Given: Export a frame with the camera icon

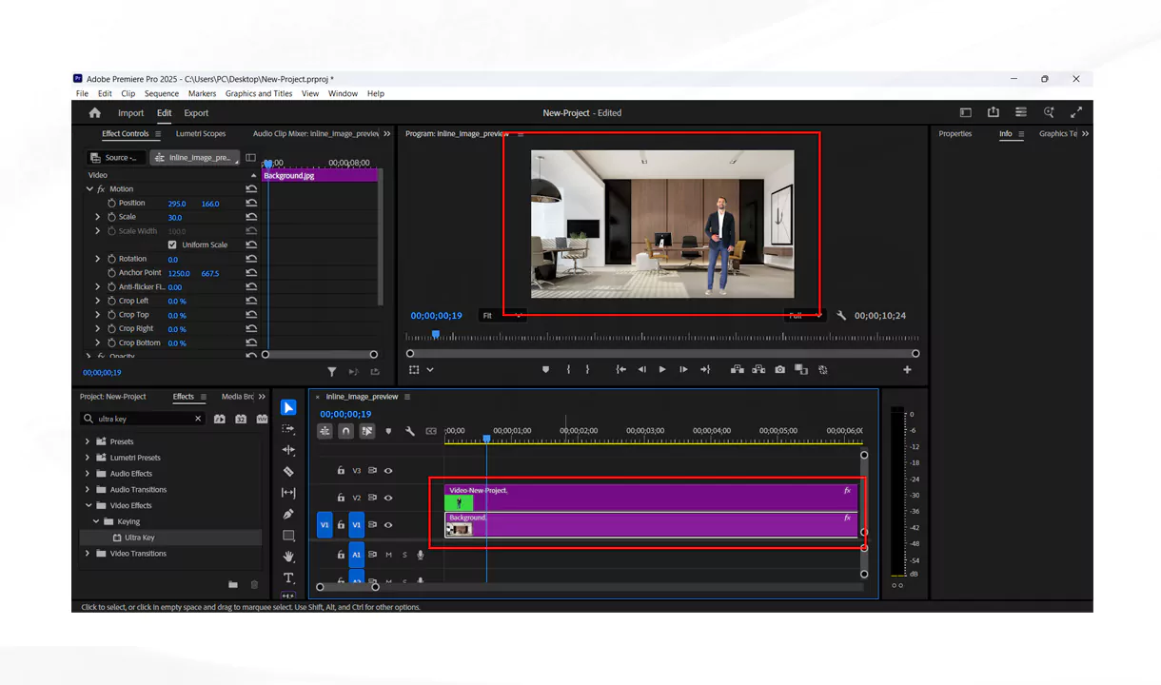Looking at the screenshot, I should [780, 369].
